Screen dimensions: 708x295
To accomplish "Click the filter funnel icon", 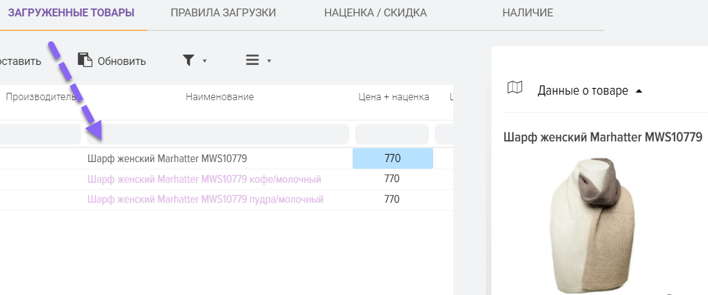I will tap(189, 60).
